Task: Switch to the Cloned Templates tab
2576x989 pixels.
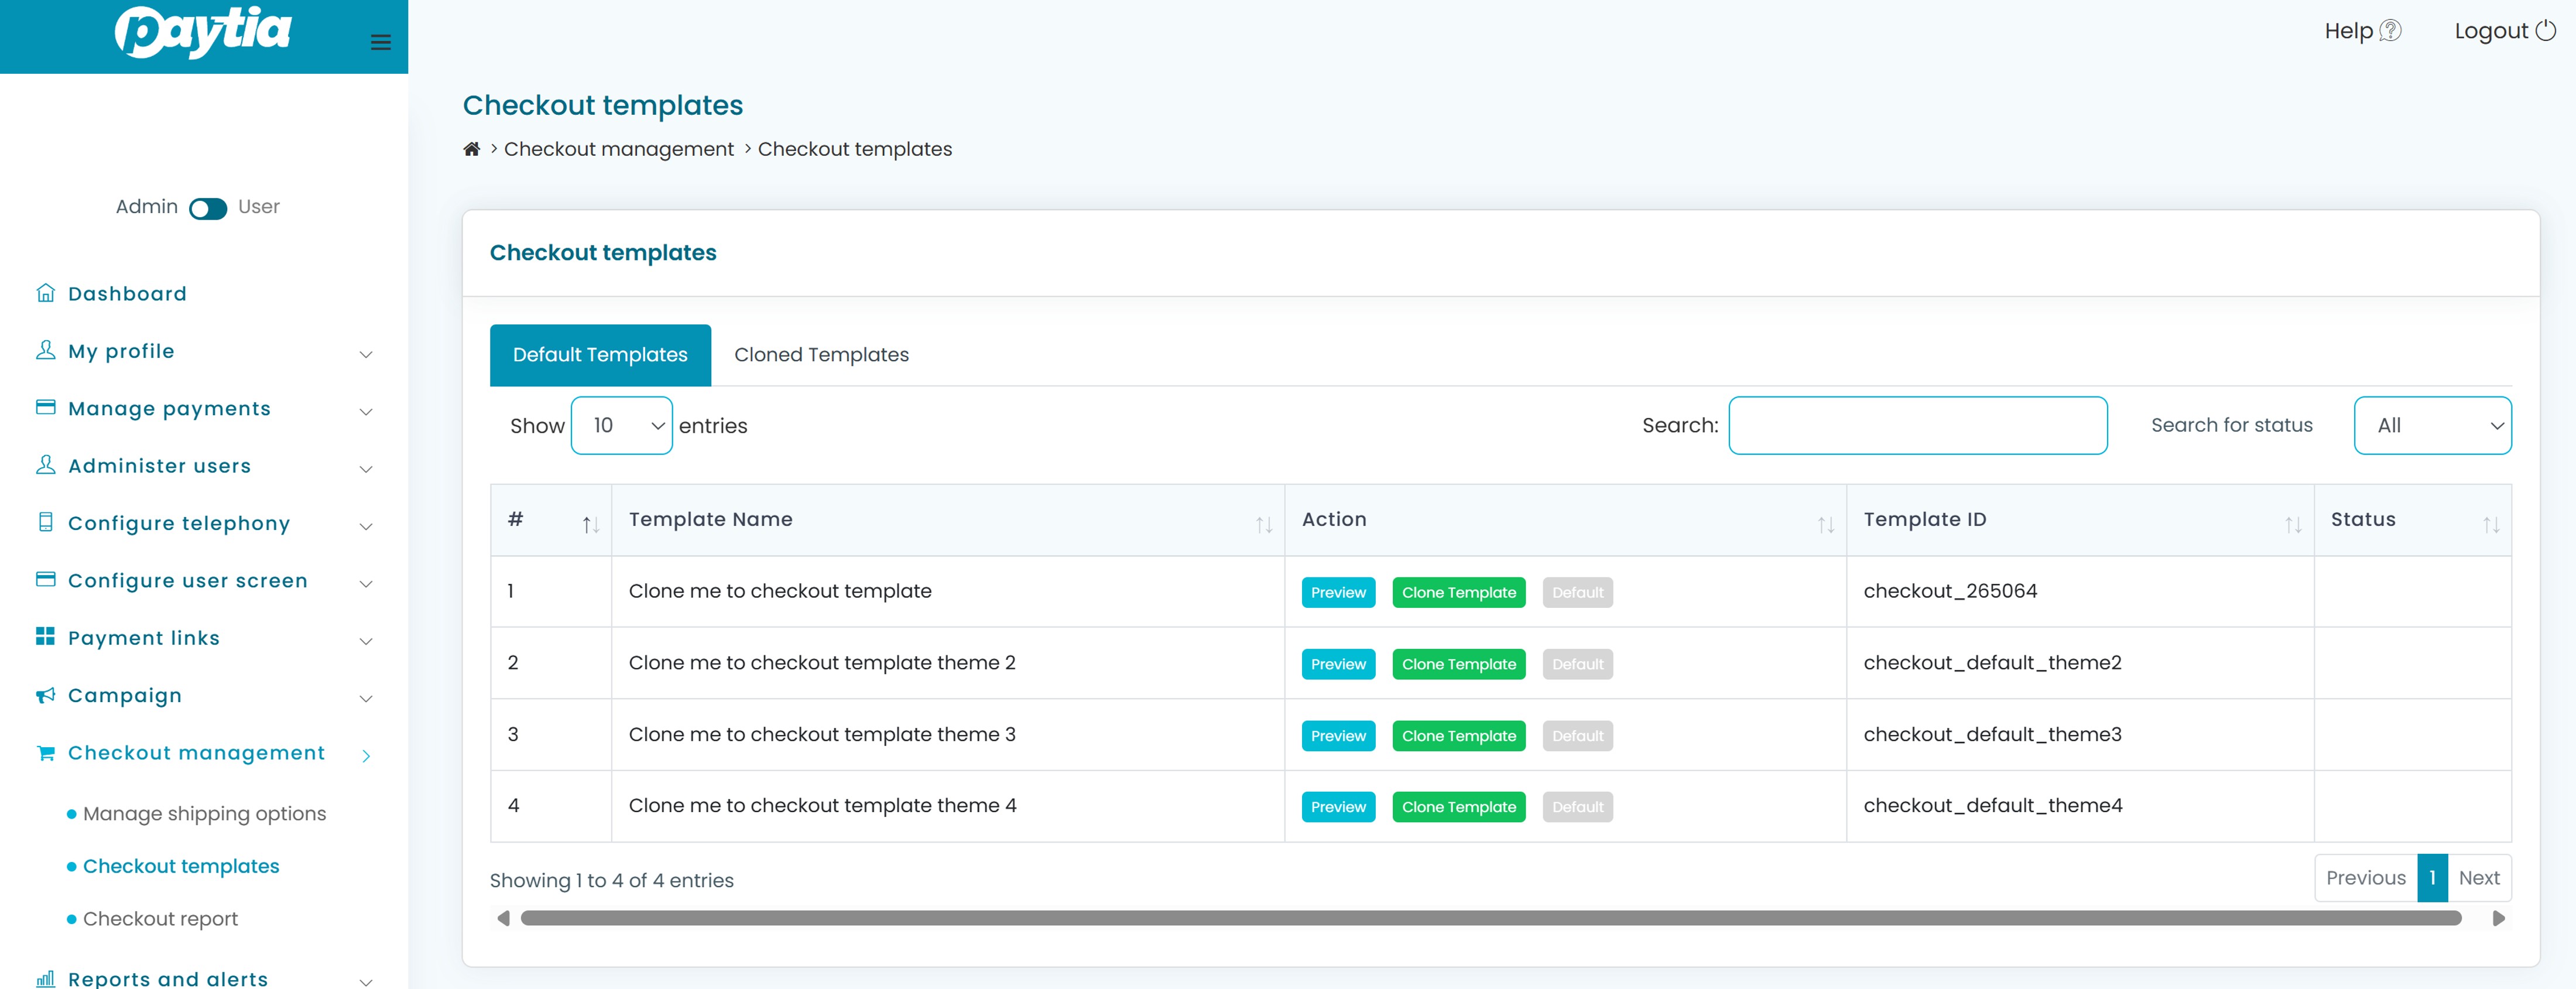Action: [821, 355]
